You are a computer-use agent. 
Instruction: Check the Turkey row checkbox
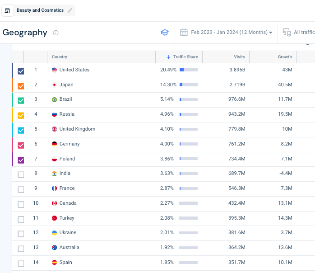(21, 219)
